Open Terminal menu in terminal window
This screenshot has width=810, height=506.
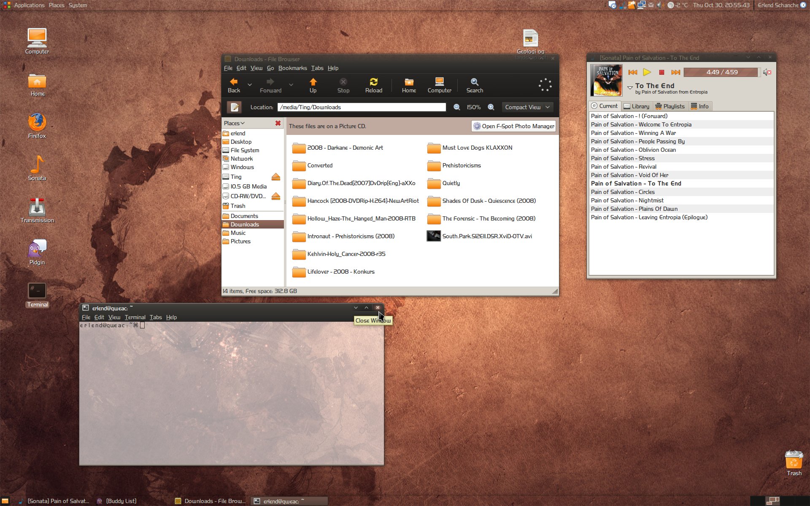135,317
